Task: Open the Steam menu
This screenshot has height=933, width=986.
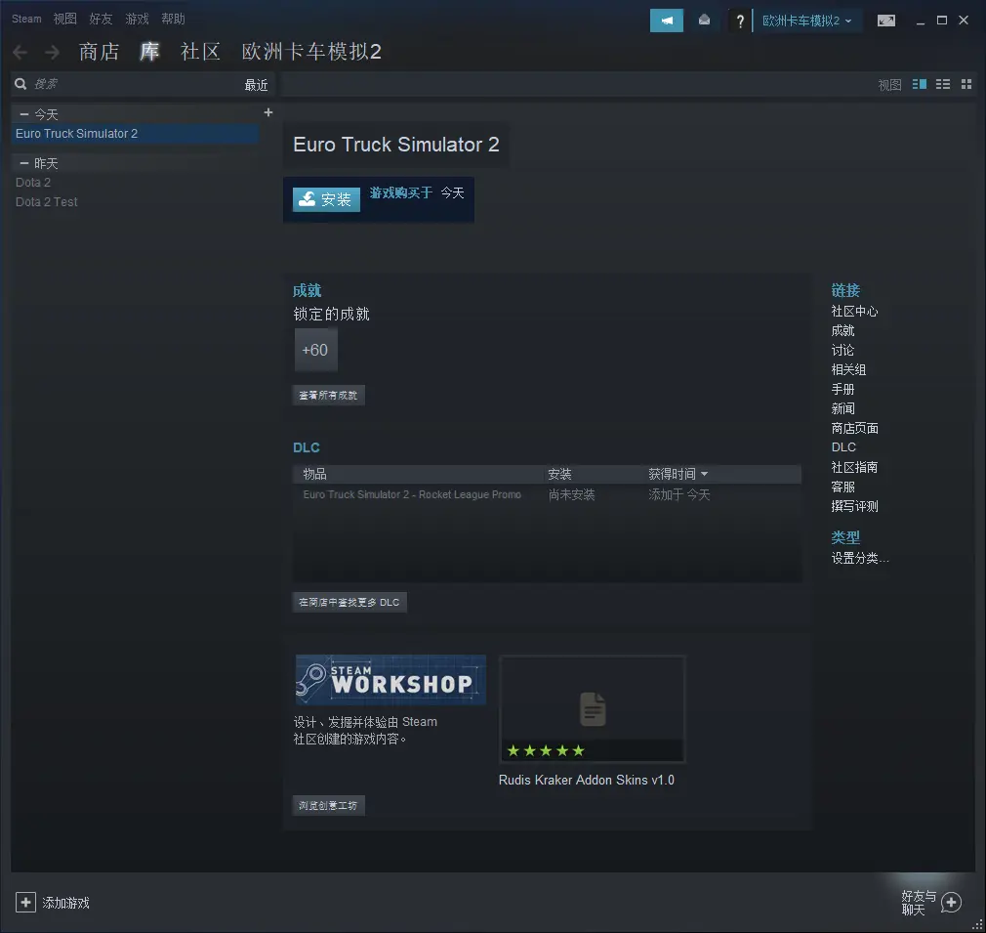Action: click(x=26, y=19)
